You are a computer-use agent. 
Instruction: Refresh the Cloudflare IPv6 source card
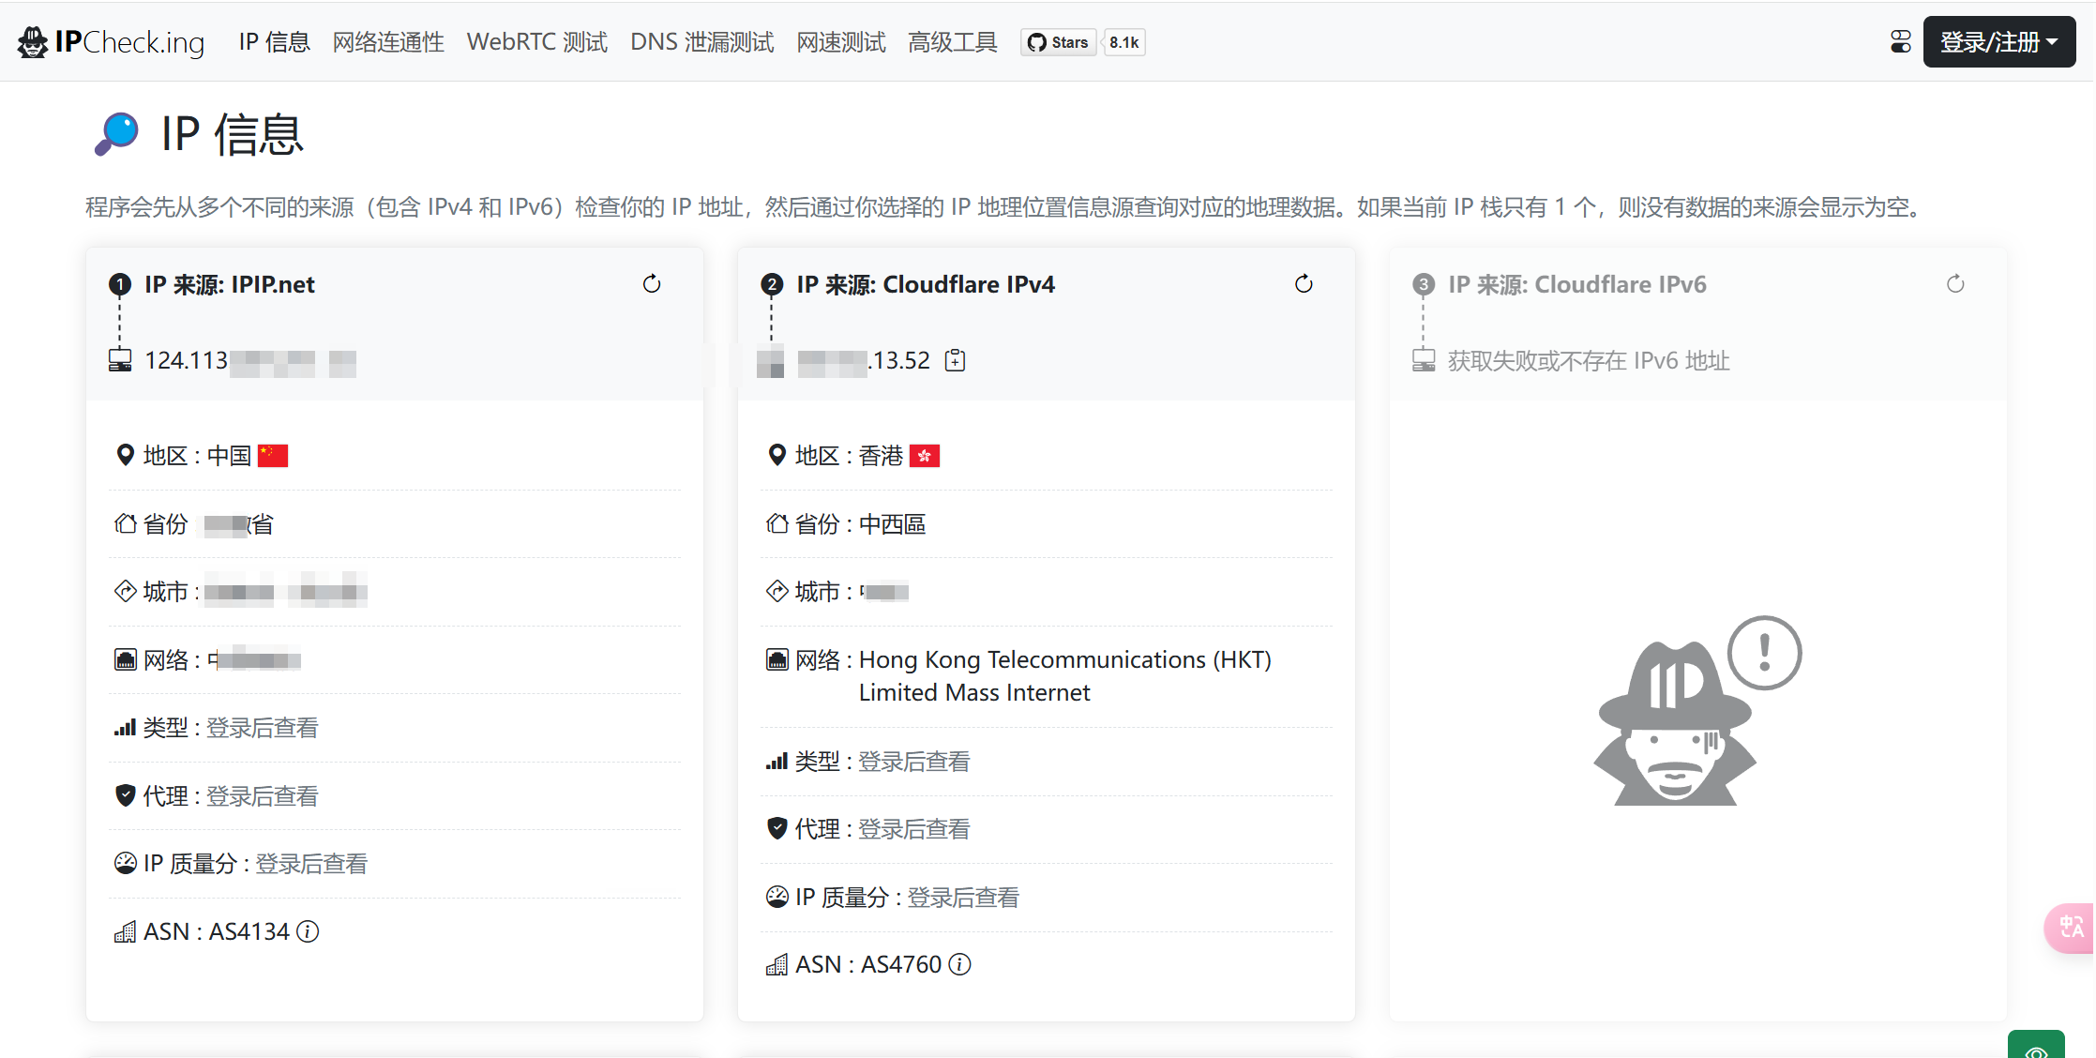pos(1955,284)
